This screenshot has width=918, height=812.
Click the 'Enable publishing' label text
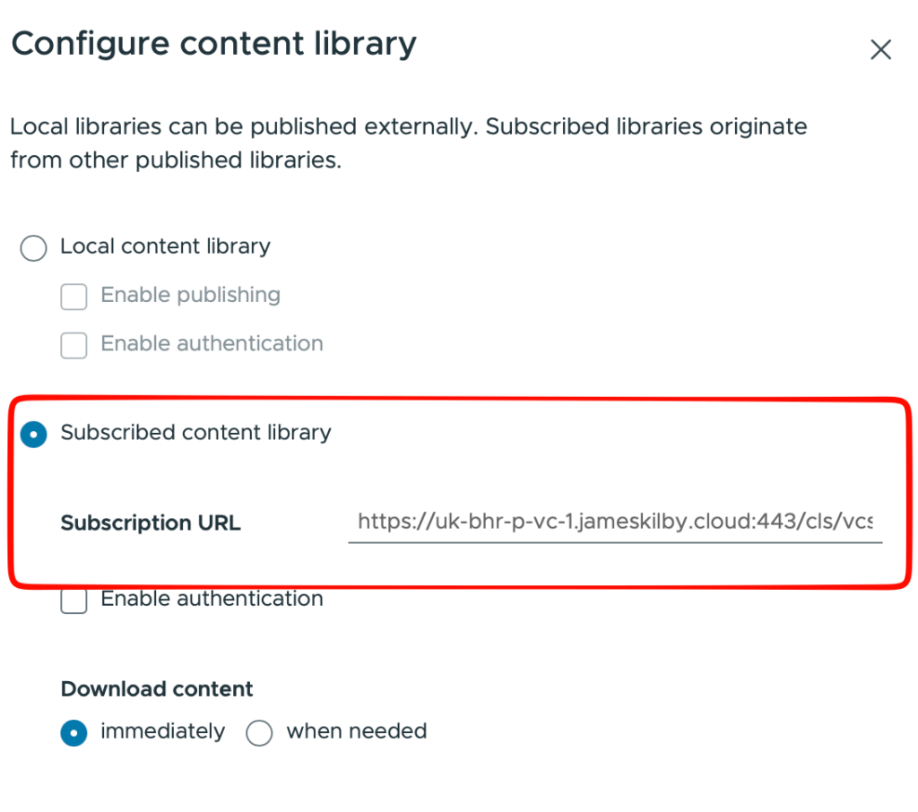tap(190, 295)
